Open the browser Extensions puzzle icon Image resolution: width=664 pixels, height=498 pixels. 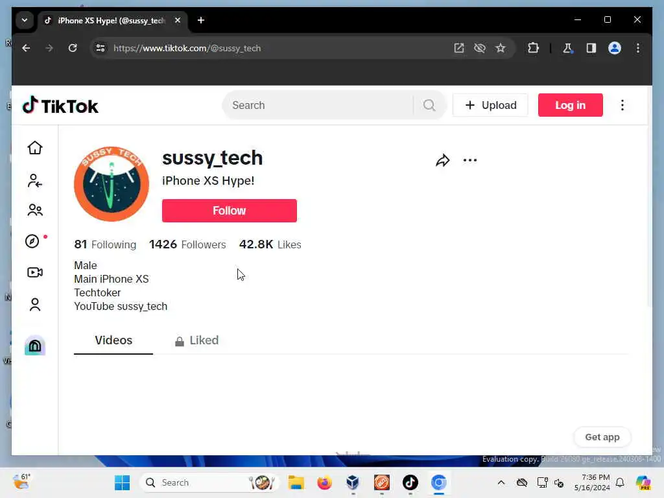pyautogui.click(x=533, y=48)
